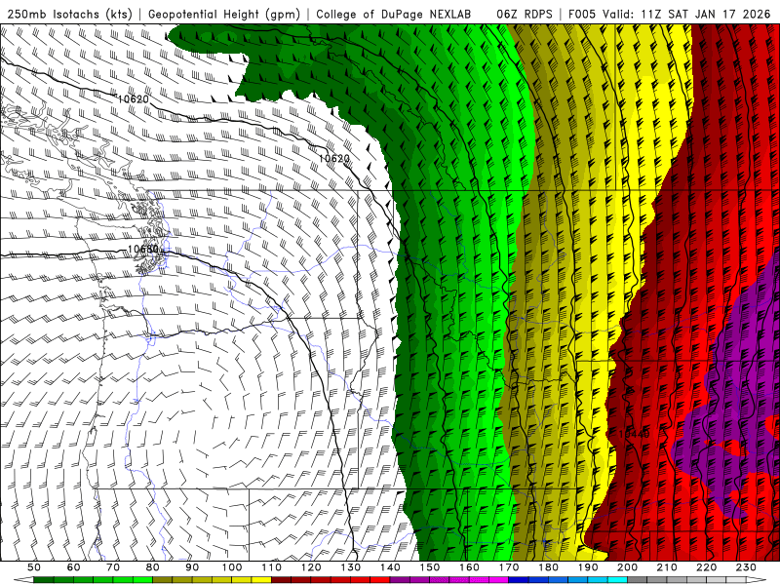
Task: Select the 130 knot scale label
Action: [x=350, y=567]
